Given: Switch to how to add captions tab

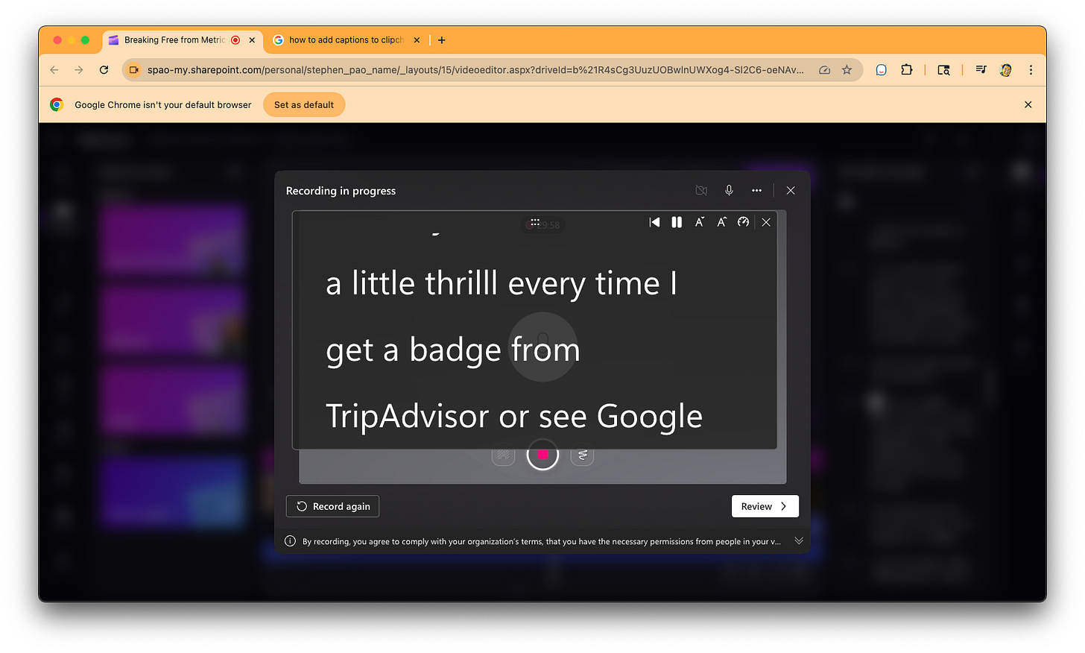Looking at the screenshot, I should click(346, 40).
